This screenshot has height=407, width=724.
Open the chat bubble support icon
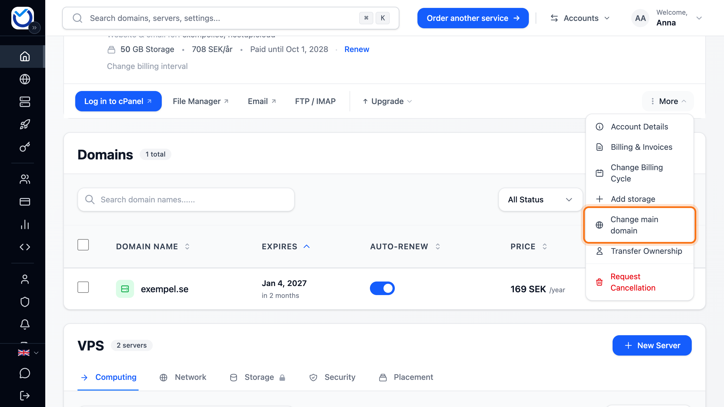pyautogui.click(x=25, y=373)
